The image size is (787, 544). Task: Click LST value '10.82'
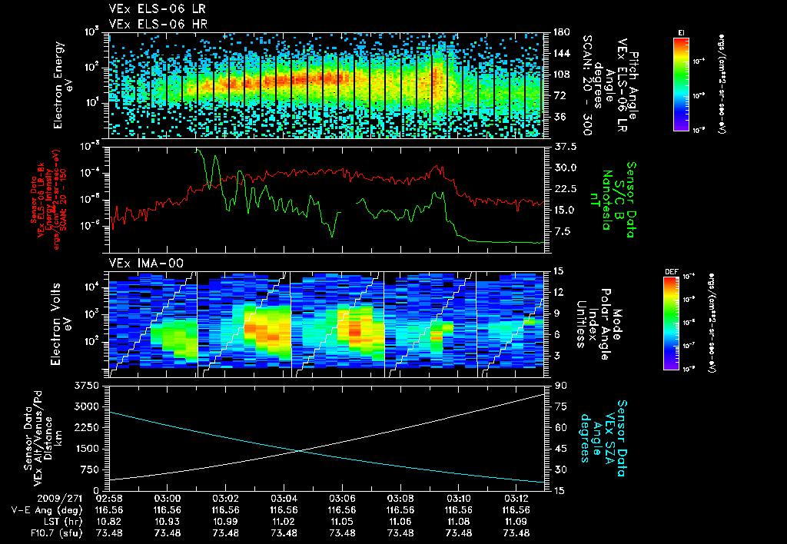109,522
